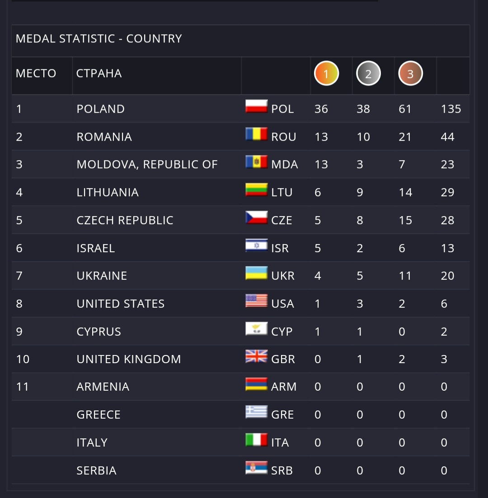Click the Moldova flag icon
The height and width of the screenshot is (498, 488).
point(256,161)
